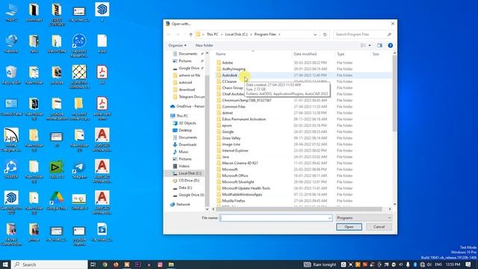Select Local Disk (C:) in navigation pane
The width and height of the screenshot is (478, 269).
pyautogui.click(x=190, y=173)
